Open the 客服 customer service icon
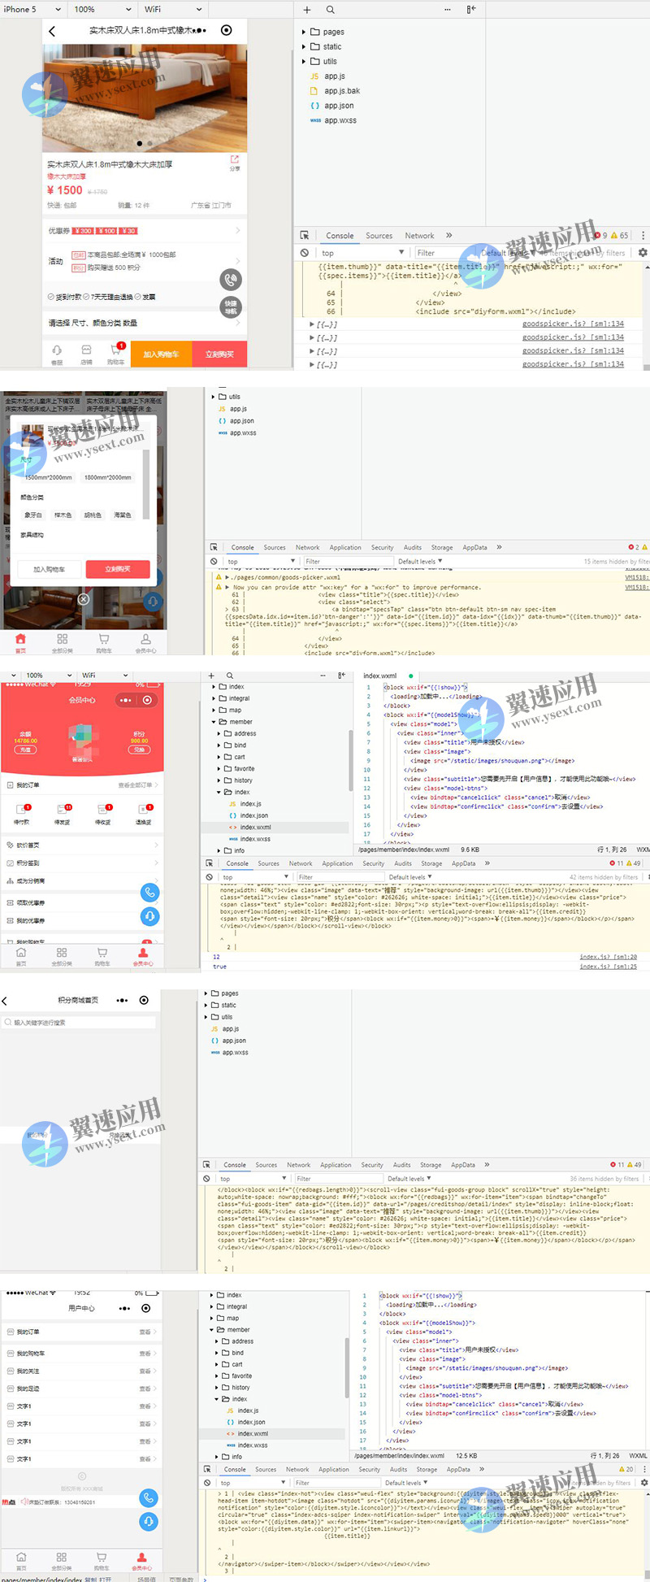This screenshot has height=1582, width=650. (57, 354)
